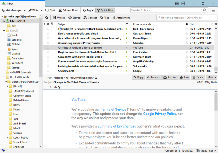Screen dimensions: 218x153
Task: Open the application hamburger menu
Action: (x=213, y=10)
